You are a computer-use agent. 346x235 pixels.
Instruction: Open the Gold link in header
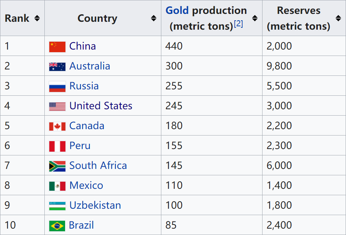177,10
